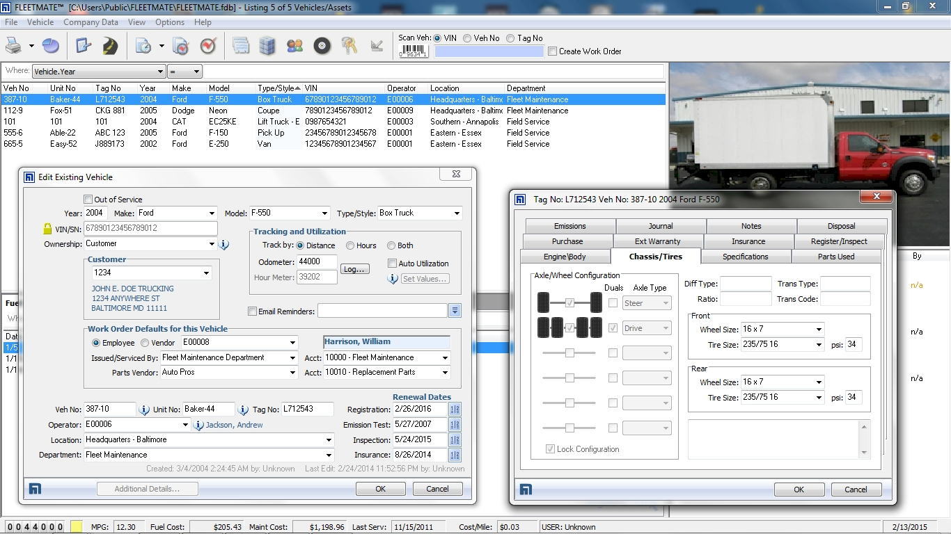Click the tire management toolbar icon
Viewport: 951px width, 534px height.
click(322, 46)
